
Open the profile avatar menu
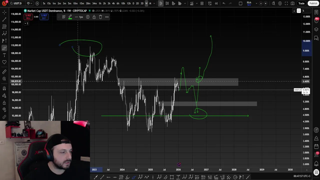point(4,3)
